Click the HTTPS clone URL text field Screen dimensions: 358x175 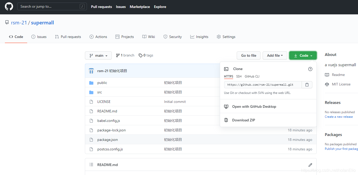click(x=263, y=85)
